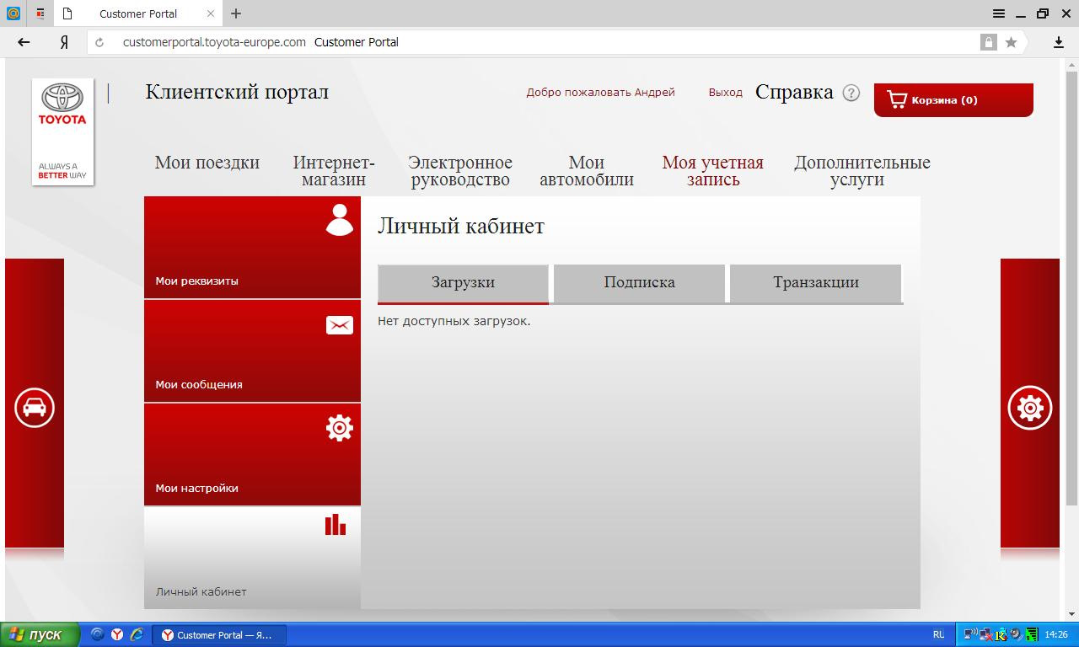1079x647 pixels.
Task: Click the Yandex Я home icon
Action: click(x=64, y=42)
